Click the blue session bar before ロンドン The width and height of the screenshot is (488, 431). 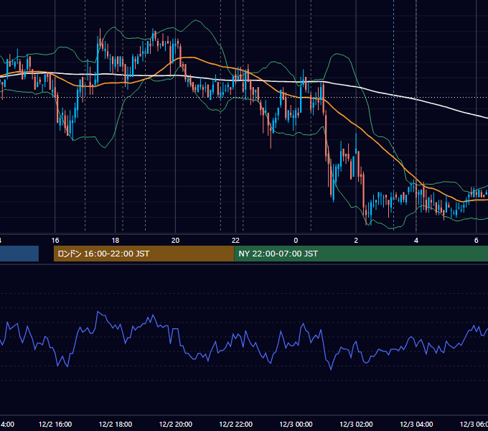pos(19,254)
